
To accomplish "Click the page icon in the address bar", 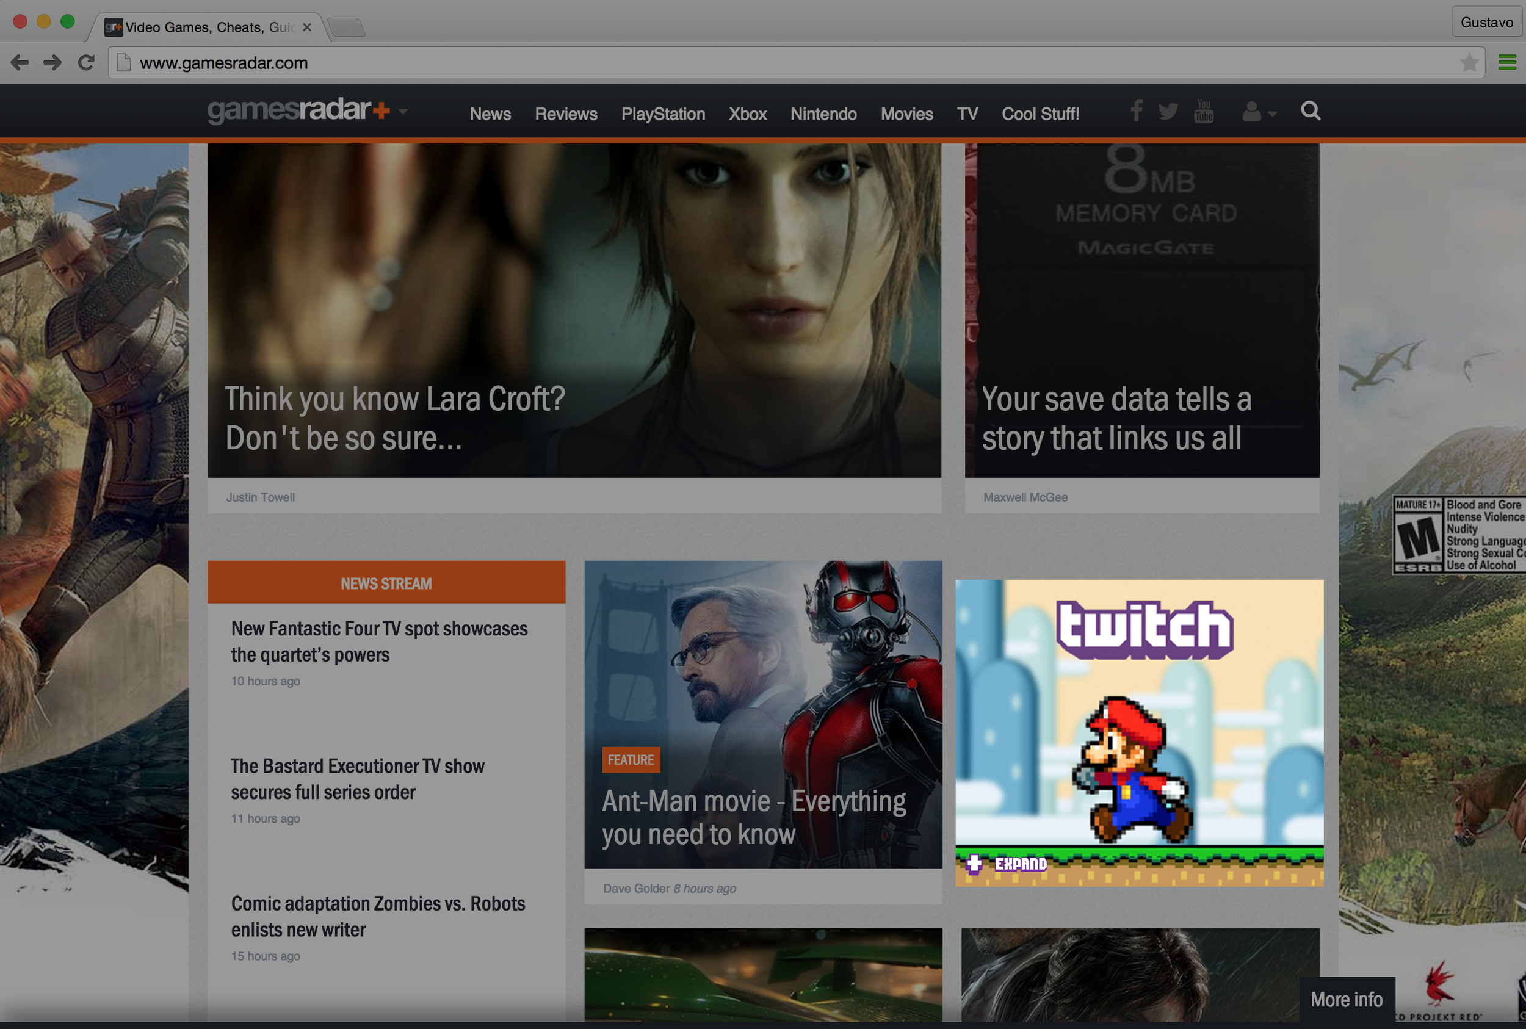I will point(123,63).
